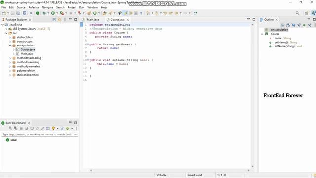This screenshot has height=178, width=316.
Task: Click Collapse All in Outline toolbar
Action: pyautogui.click(x=283, y=25)
